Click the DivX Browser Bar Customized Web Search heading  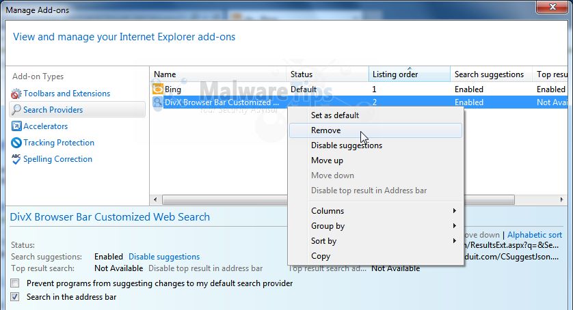click(109, 217)
